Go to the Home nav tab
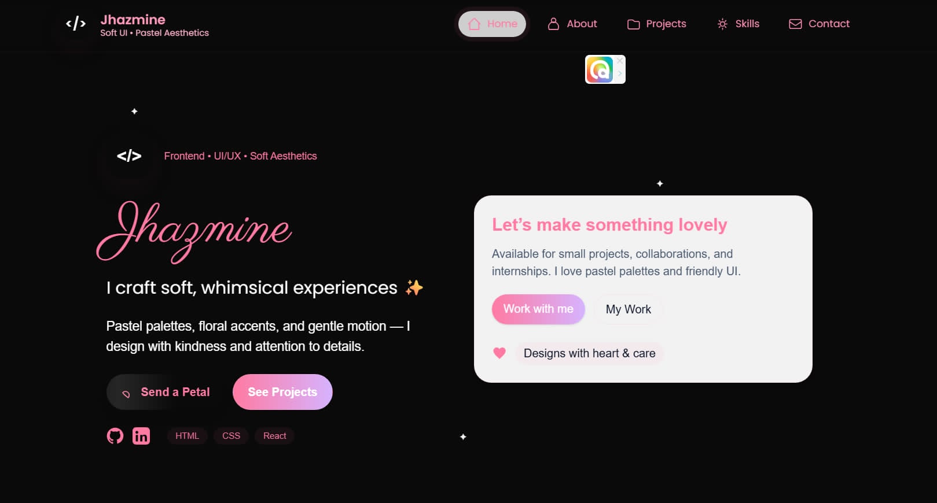Viewport: 937px width, 503px height. pyautogui.click(x=492, y=24)
